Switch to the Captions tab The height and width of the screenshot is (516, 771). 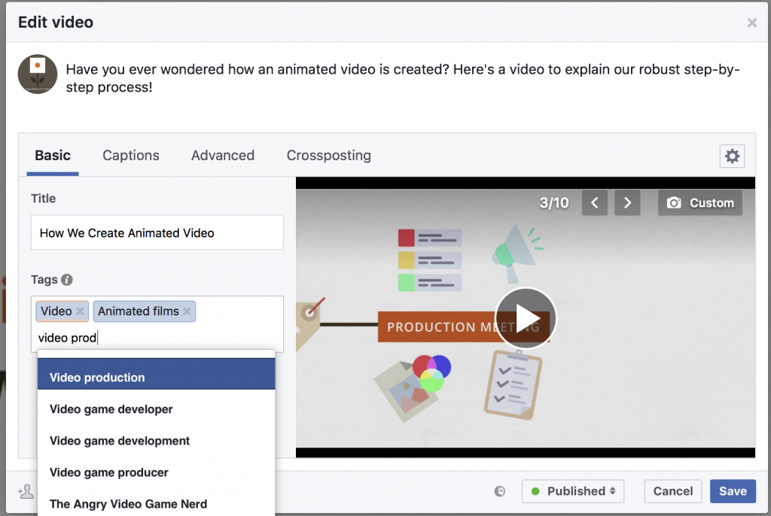click(131, 155)
